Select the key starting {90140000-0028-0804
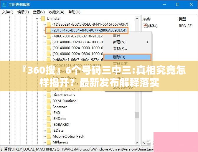 point(77,42)
